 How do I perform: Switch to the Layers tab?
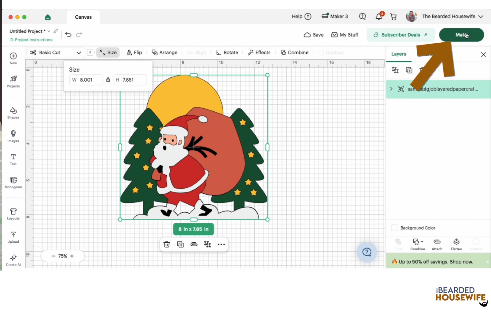coord(399,54)
